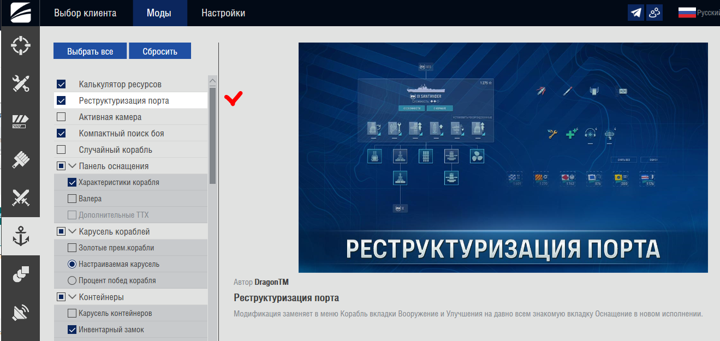Open the Настройки tab
Viewport: 720px width, 341px height.
coord(223,13)
